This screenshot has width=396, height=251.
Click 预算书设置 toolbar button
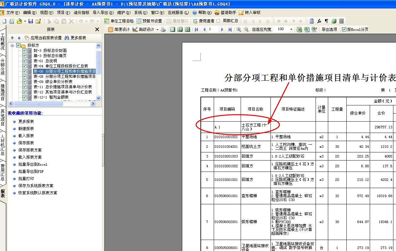(x=149, y=21)
